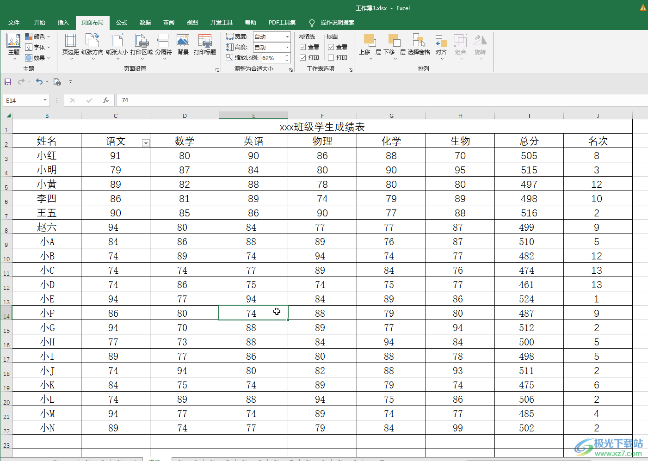Open the 语文 column filter dropdown

pos(146,143)
